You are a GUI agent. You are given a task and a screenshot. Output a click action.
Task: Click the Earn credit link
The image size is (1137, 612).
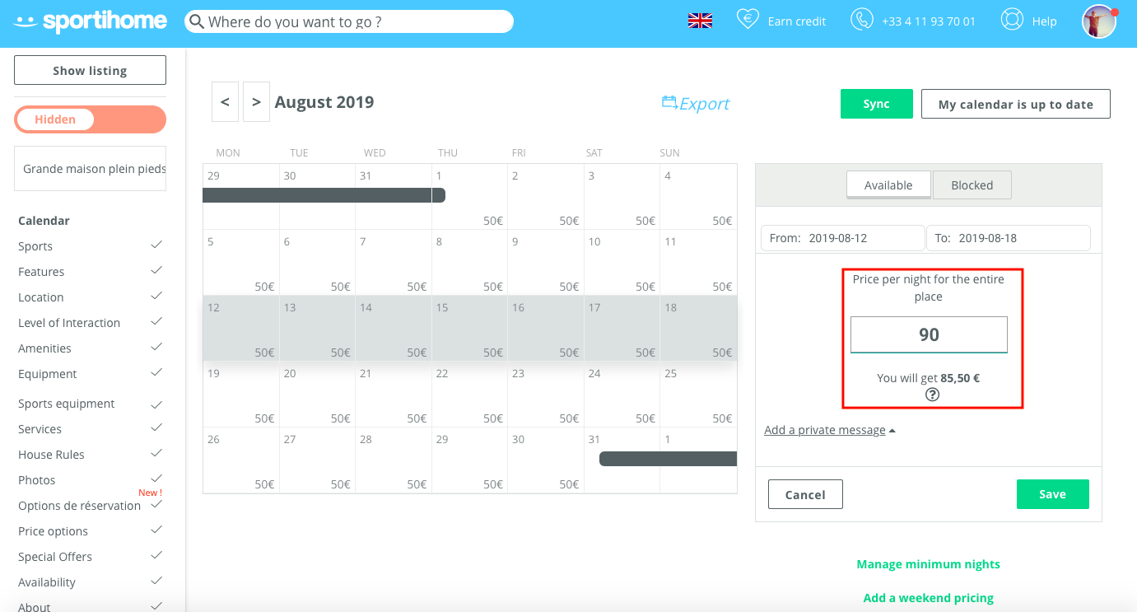coord(797,21)
